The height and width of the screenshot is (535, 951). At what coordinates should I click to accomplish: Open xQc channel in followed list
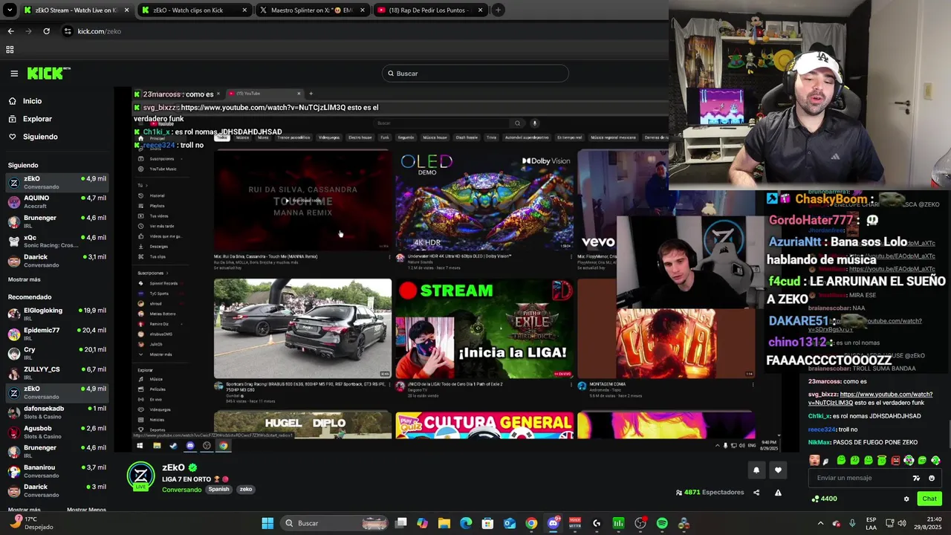[56, 241]
